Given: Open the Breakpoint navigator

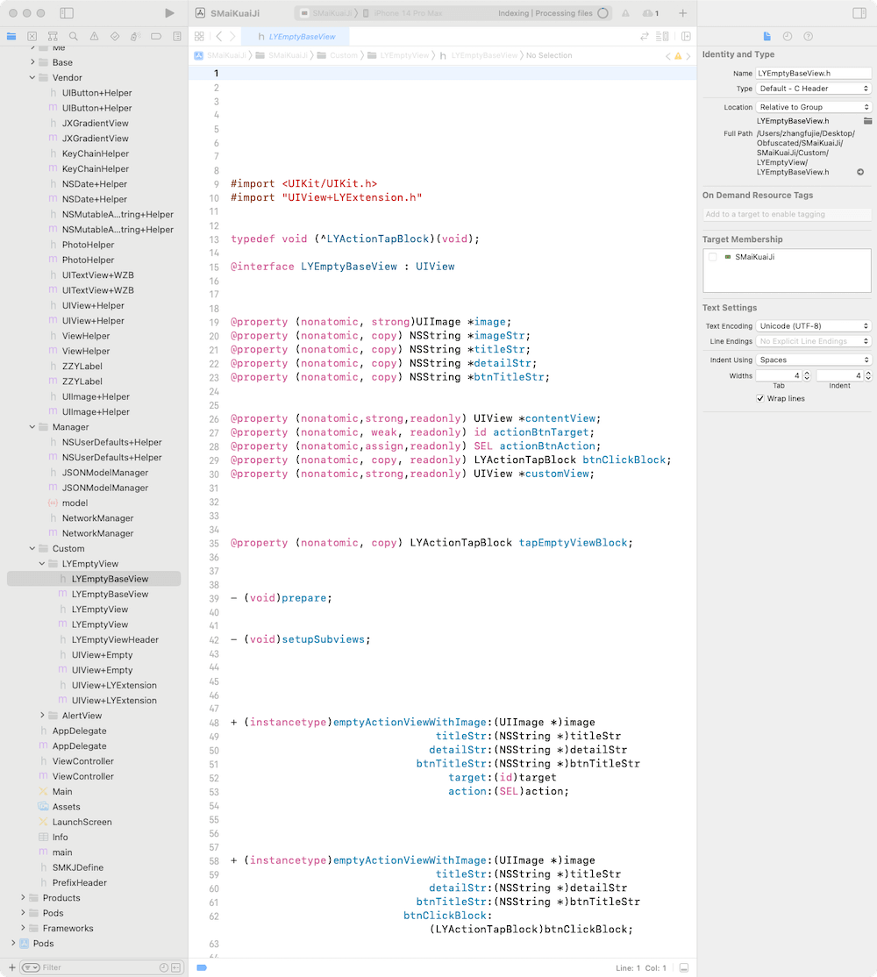Looking at the screenshot, I should (156, 36).
